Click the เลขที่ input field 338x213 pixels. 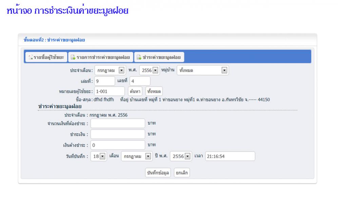(140, 81)
